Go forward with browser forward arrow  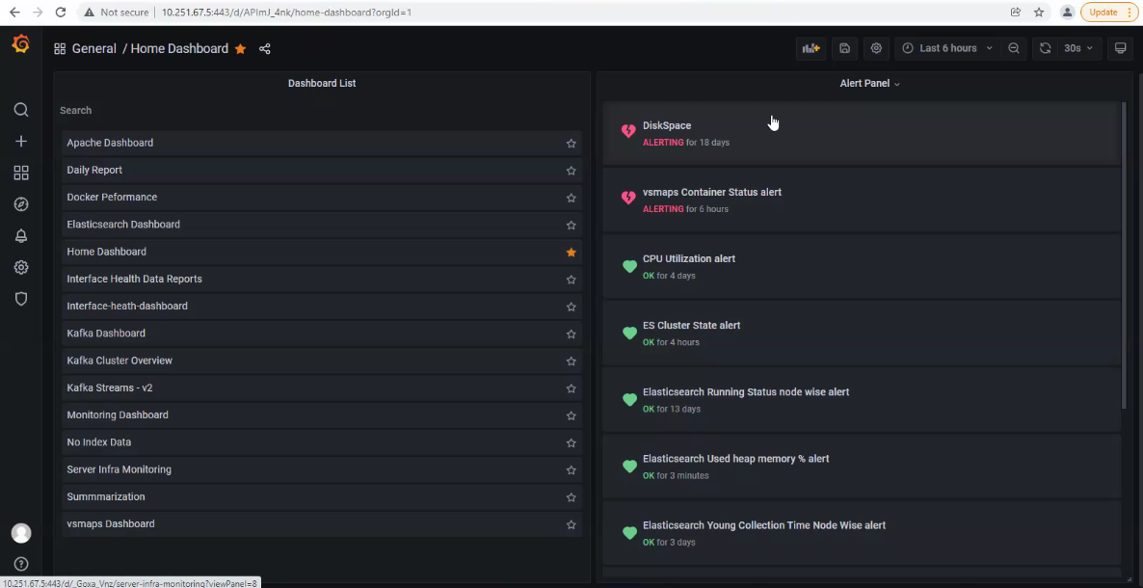click(x=38, y=13)
